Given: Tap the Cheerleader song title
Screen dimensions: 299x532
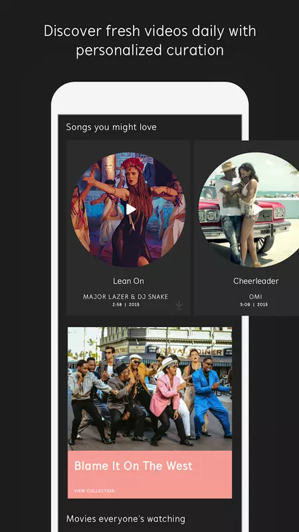Looking at the screenshot, I should pos(256,281).
